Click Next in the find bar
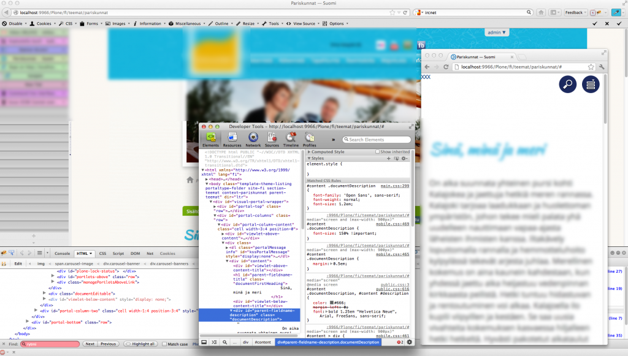 (x=90, y=344)
